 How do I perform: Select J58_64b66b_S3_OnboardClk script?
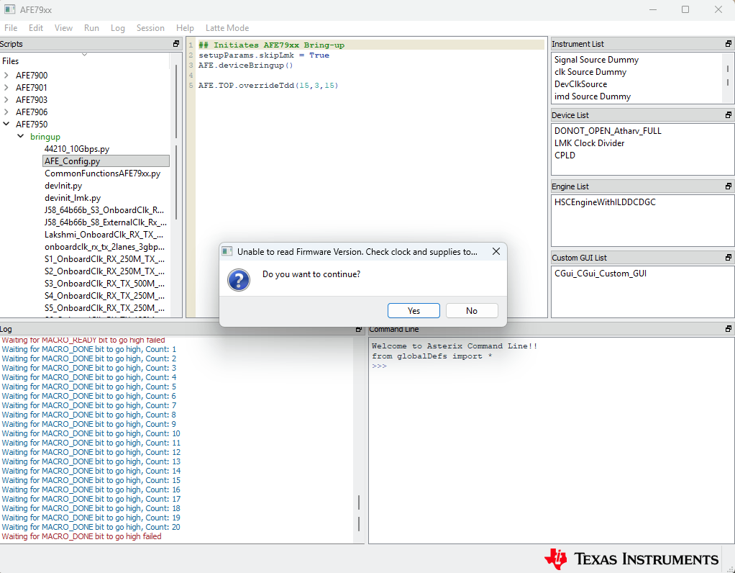pyautogui.click(x=104, y=210)
